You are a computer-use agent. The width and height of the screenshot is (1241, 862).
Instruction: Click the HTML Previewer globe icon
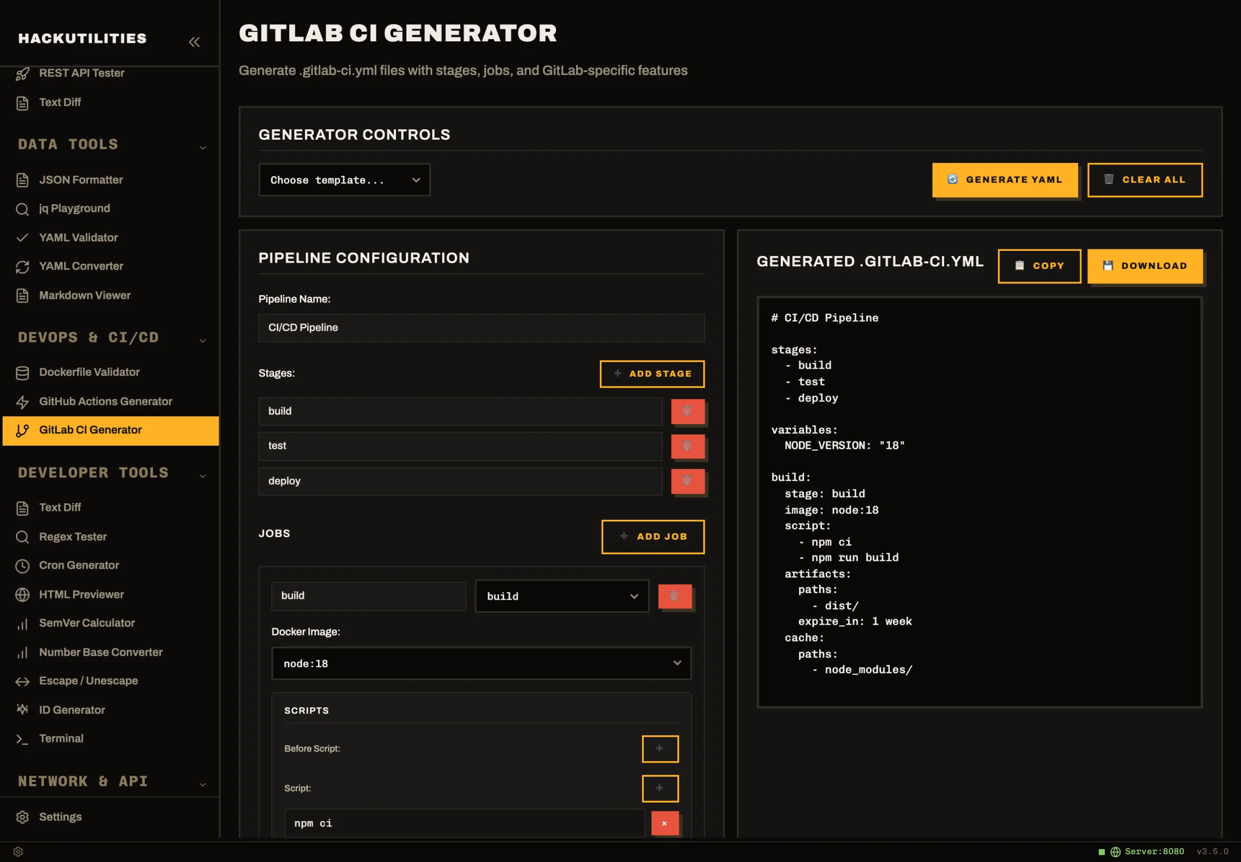(22, 595)
